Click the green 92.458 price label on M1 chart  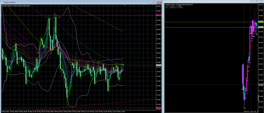tap(261, 22)
